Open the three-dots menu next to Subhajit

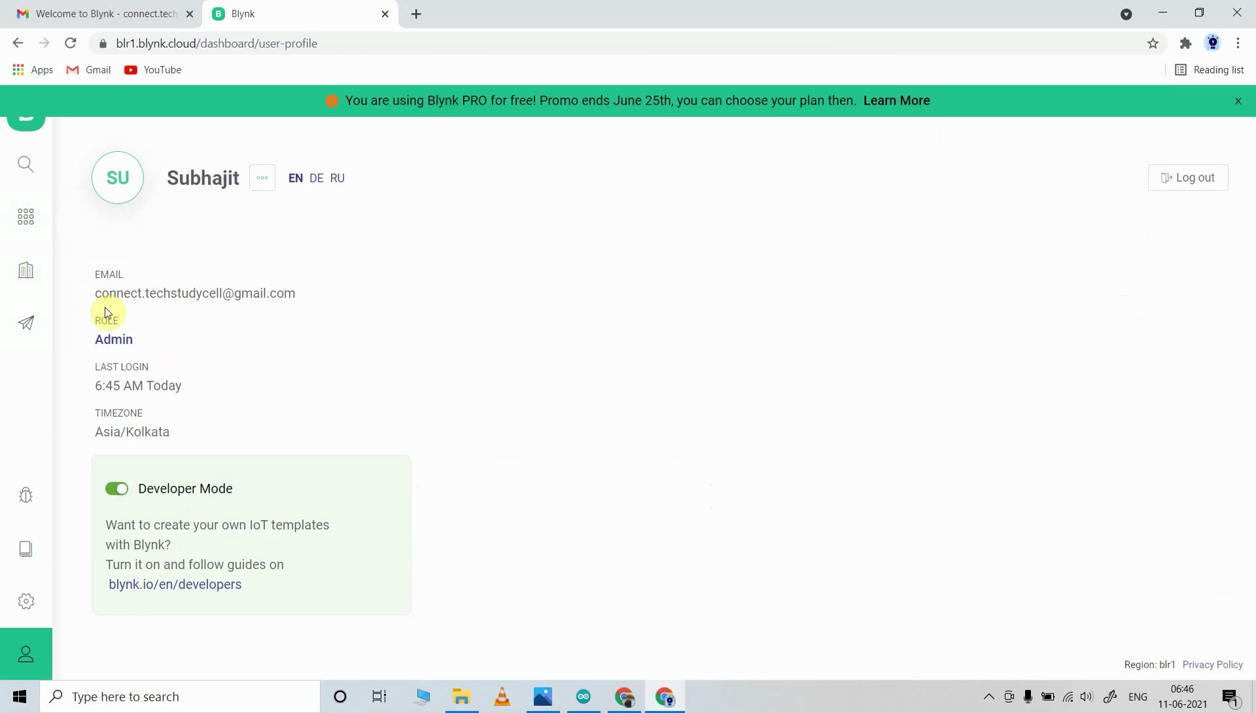(262, 178)
